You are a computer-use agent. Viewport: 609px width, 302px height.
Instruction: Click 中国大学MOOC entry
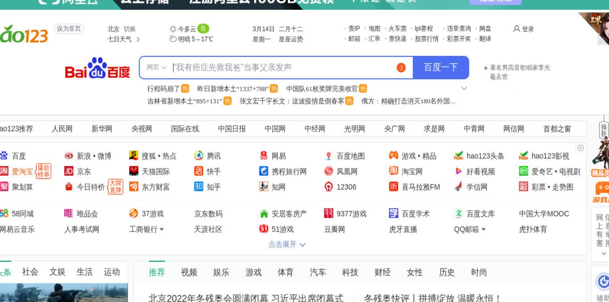coord(544,214)
